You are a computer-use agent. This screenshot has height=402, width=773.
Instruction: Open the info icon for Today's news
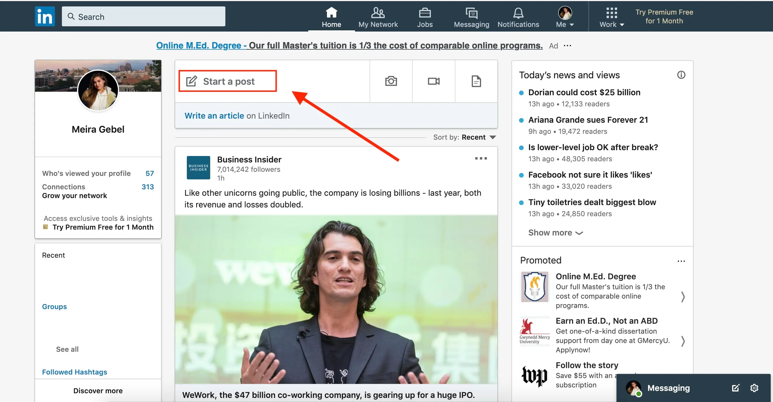[x=681, y=75]
